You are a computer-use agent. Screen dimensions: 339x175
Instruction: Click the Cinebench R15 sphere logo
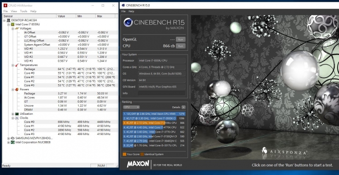[128, 22]
